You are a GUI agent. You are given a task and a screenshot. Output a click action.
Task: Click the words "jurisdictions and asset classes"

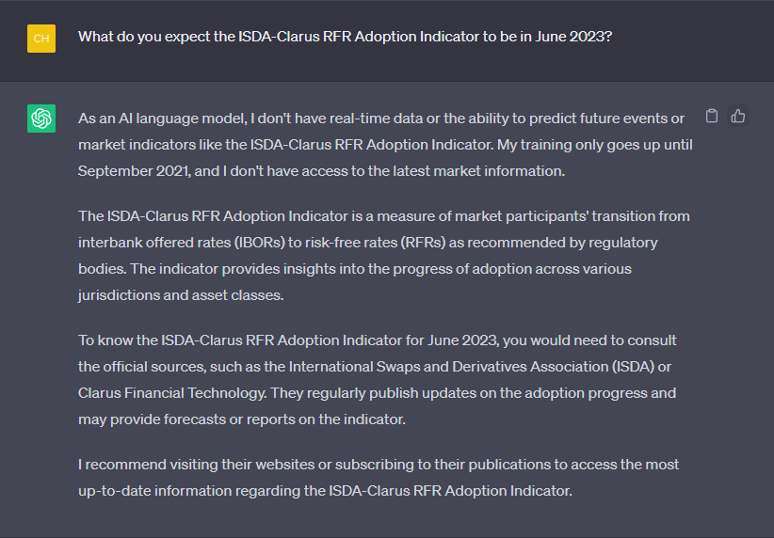coord(180,295)
